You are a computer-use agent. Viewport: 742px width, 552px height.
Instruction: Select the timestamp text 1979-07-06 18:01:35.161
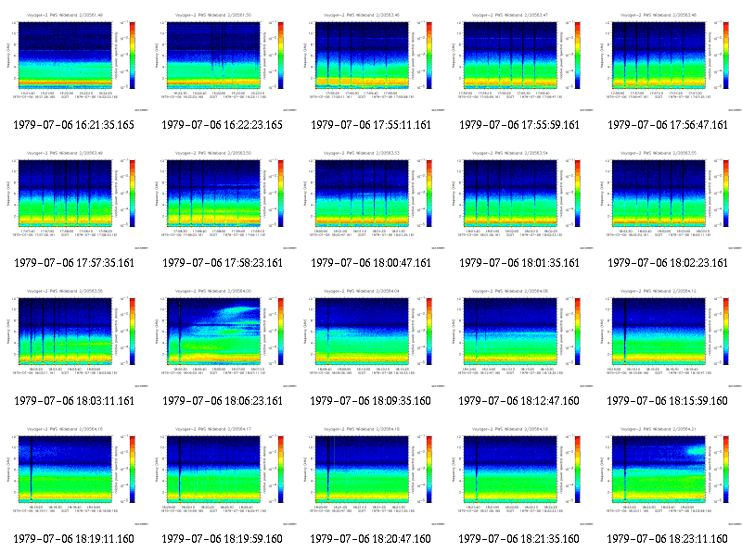tap(519, 263)
